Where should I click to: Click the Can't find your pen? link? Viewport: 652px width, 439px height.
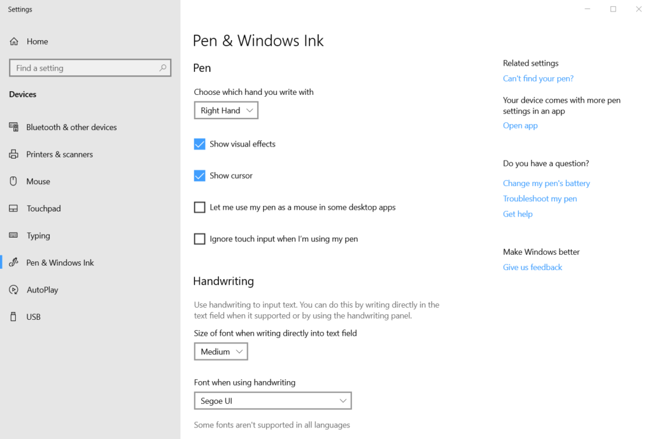pyautogui.click(x=538, y=78)
